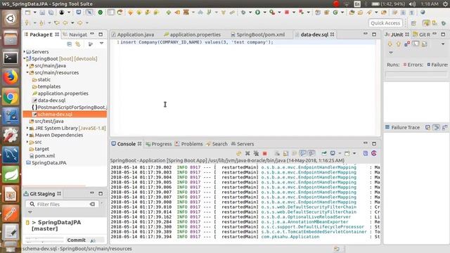Click the red Terminate button in Console toolbar
450x253 pixels.
[264, 153]
